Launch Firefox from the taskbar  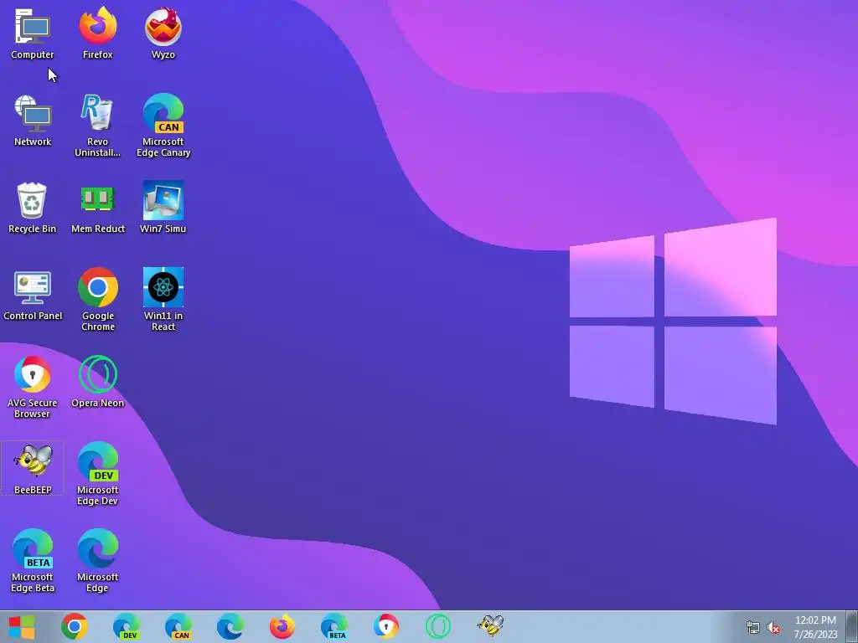tap(282, 626)
